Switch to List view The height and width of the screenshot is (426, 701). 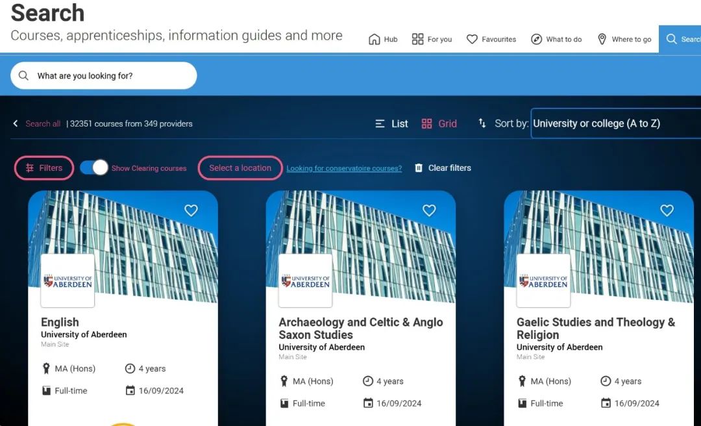click(x=391, y=123)
